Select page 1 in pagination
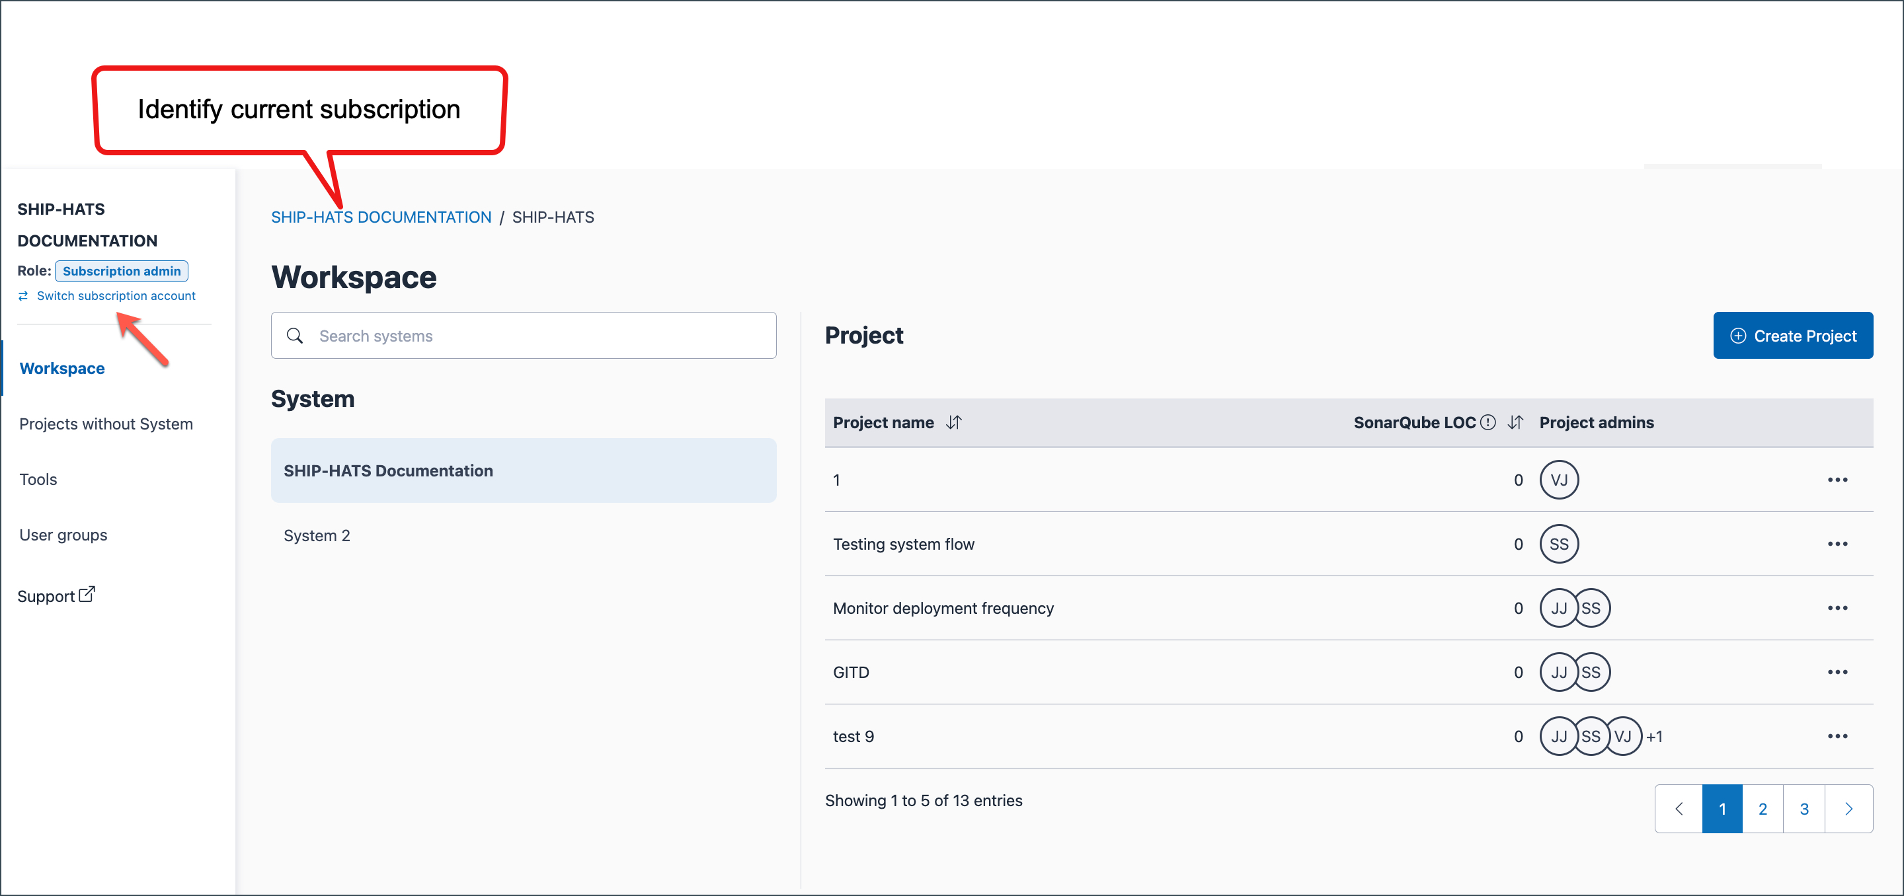The height and width of the screenshot is (896, 1904). pos(1722,809)
